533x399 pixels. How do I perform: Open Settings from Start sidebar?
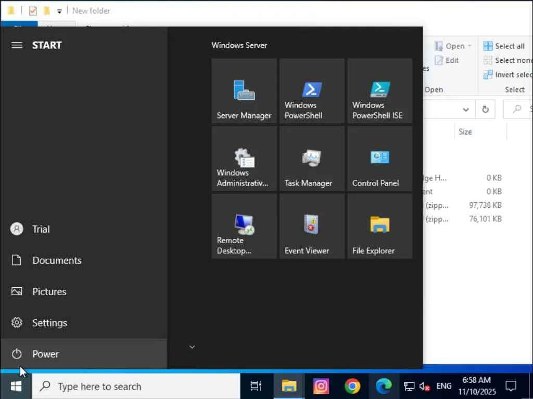coord(84,323)
